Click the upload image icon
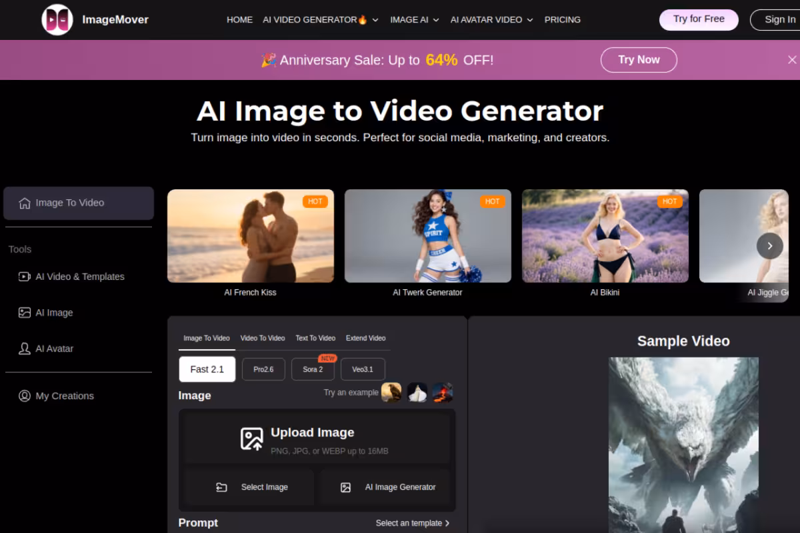800x533 pixels. pos(251,439)
